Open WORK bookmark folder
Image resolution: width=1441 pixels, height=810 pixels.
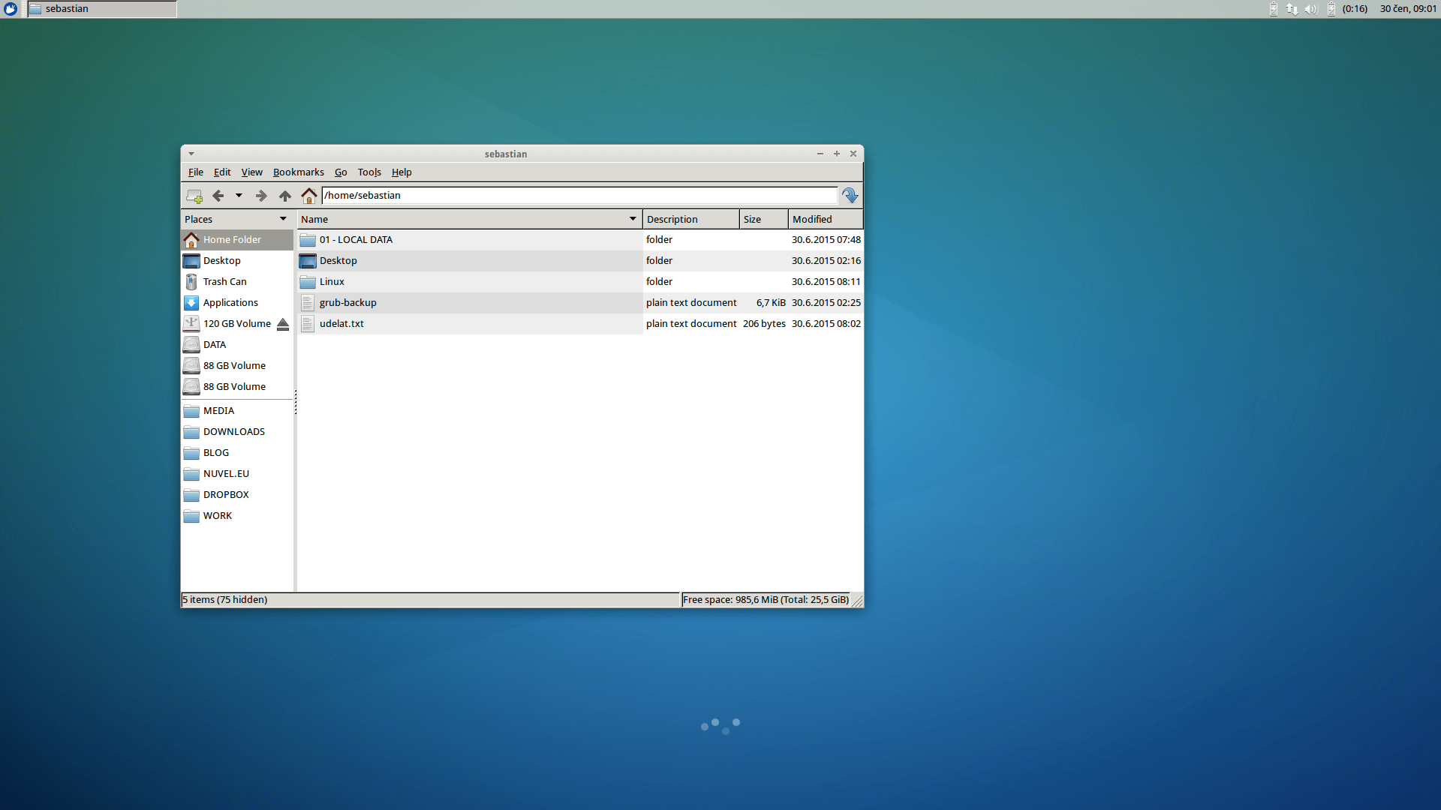(237, 516)
